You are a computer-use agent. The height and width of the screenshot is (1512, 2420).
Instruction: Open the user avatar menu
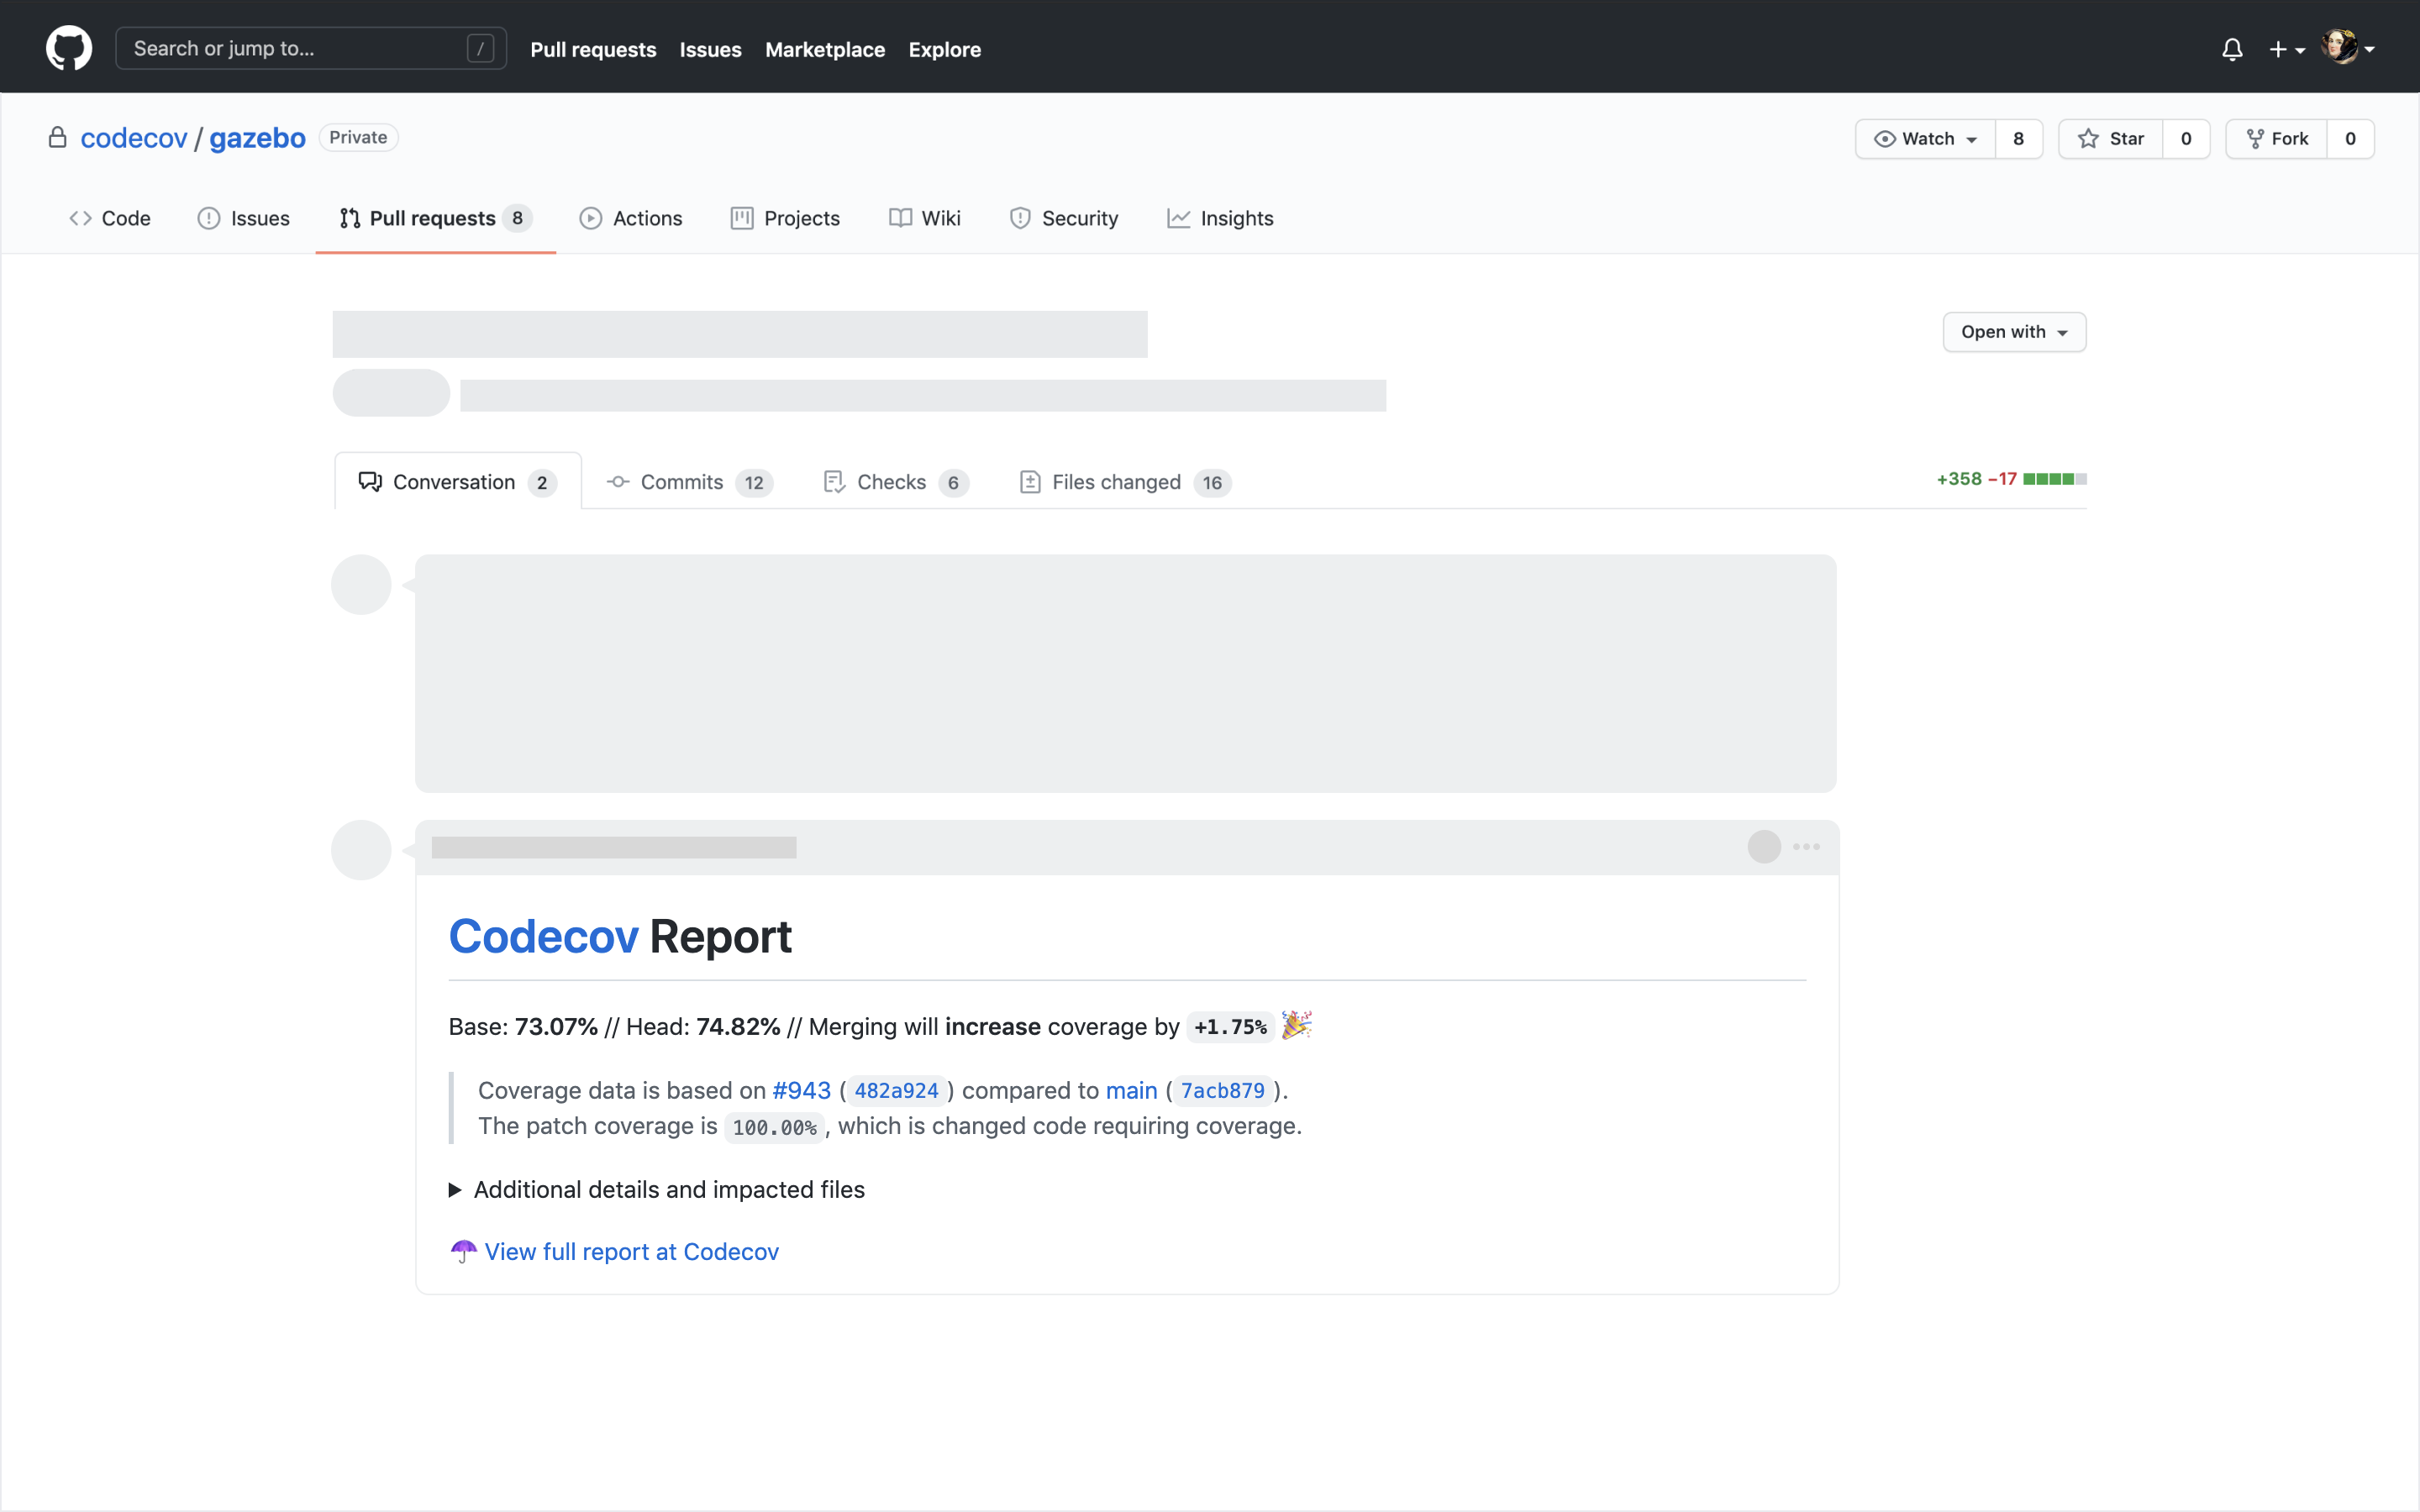tap(2348, 47)
